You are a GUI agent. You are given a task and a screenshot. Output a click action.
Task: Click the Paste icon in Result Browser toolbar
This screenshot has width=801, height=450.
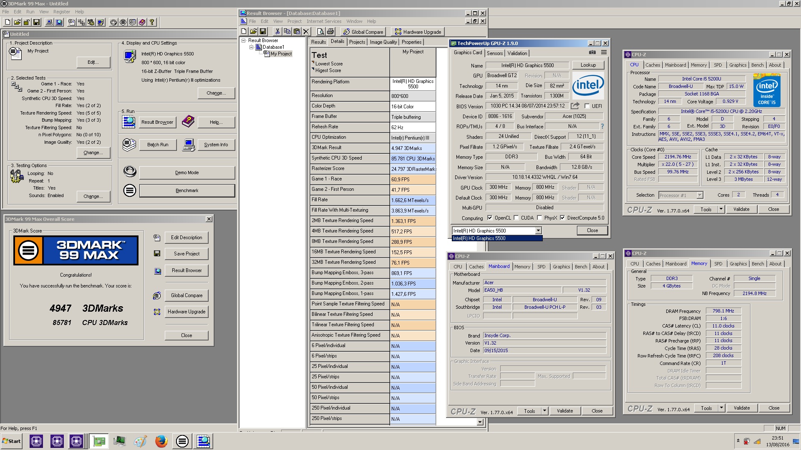click(297, 32)
